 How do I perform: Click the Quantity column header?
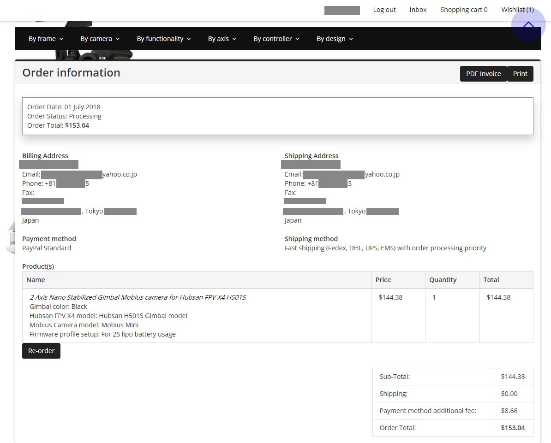pos(443,280)
